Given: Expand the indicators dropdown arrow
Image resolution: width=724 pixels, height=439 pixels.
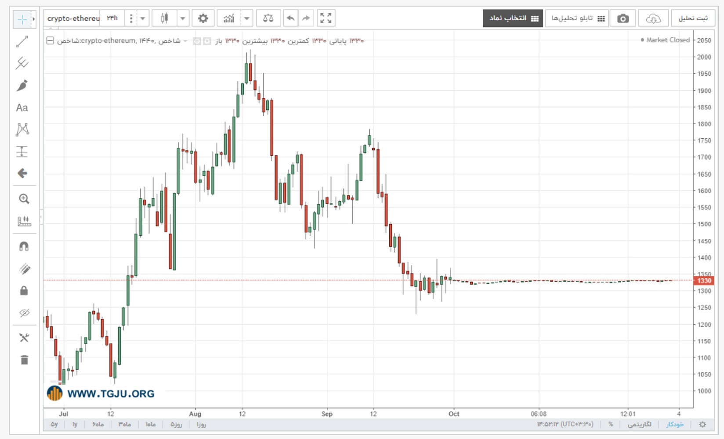Looking at the screenshot, I should (x=247, y=18).
